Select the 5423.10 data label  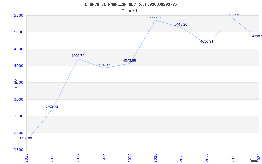(x=233, y=15)
